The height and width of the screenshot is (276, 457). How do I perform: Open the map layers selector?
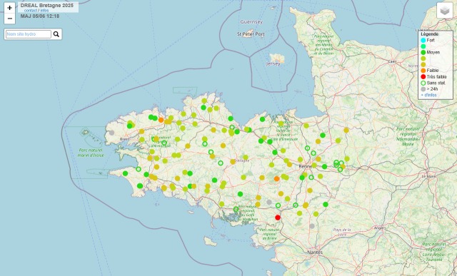pos(445,11)
